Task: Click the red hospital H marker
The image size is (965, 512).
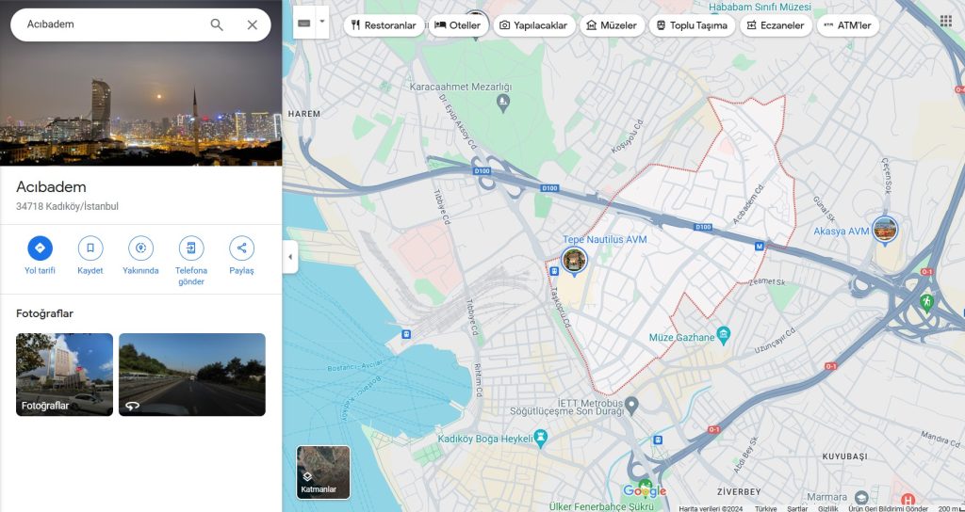Action: [x=908, y=501]
